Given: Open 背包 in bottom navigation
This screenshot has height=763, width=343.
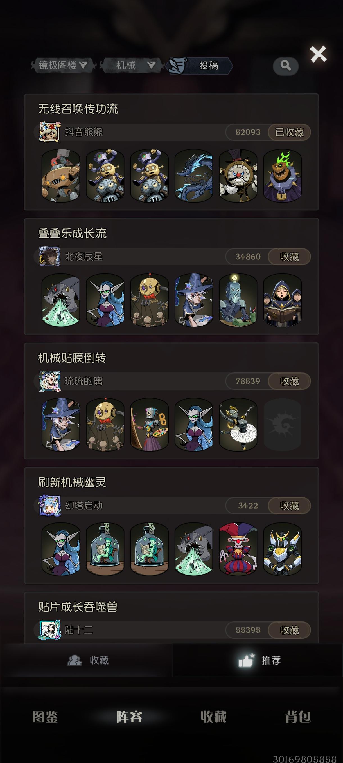Looking at the screenshot, I should click(298, 717).
